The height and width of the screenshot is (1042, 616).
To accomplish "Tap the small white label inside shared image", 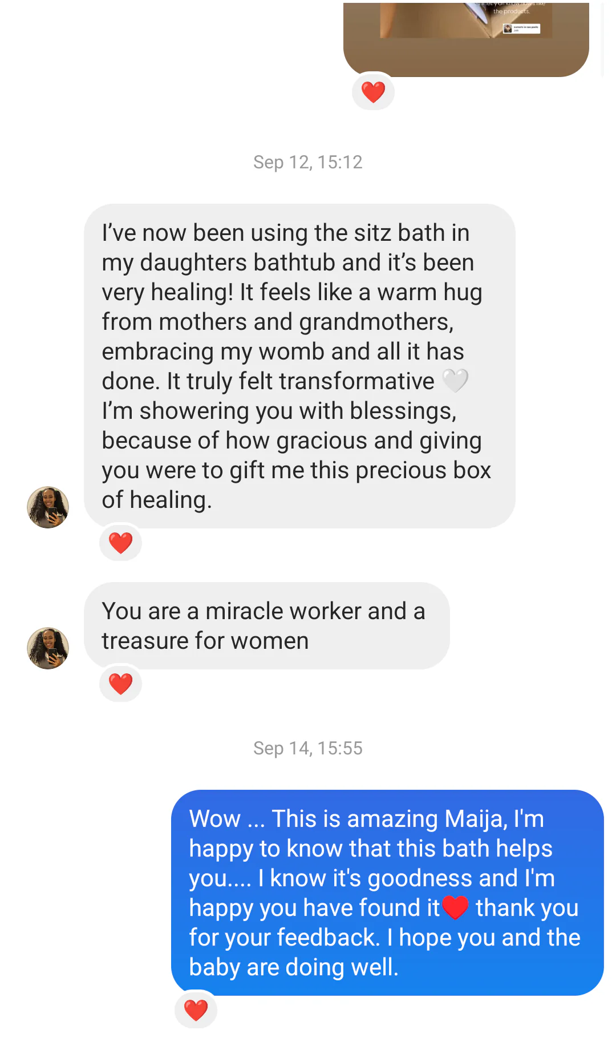I will tap(521, 28).
